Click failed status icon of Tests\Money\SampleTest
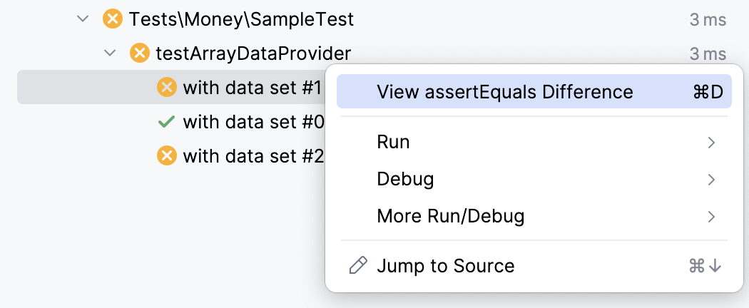The image size is (749, 308). pos(113,19)
